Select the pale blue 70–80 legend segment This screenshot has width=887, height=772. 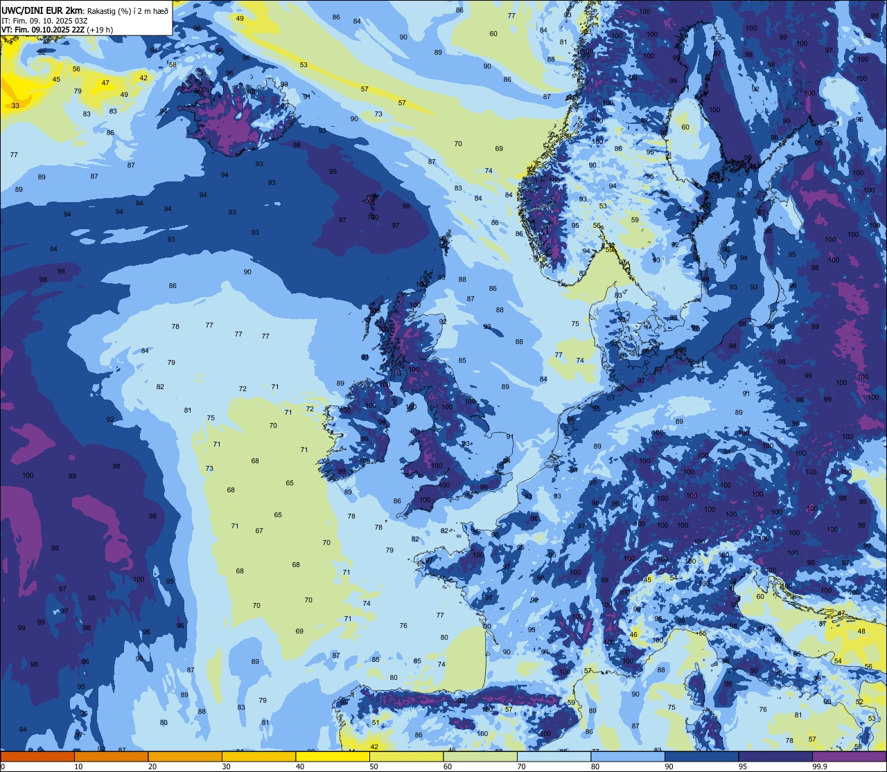pos(554,756)
